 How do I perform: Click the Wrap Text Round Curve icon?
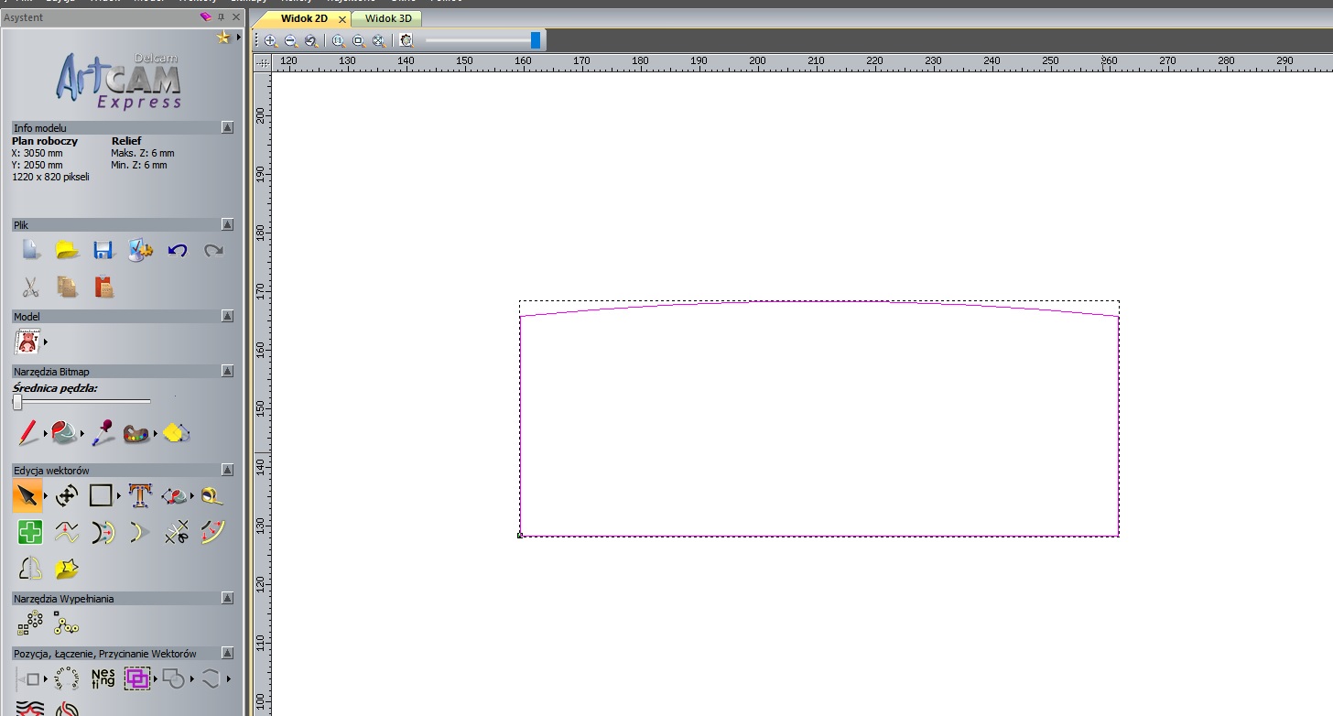(67, 678)
